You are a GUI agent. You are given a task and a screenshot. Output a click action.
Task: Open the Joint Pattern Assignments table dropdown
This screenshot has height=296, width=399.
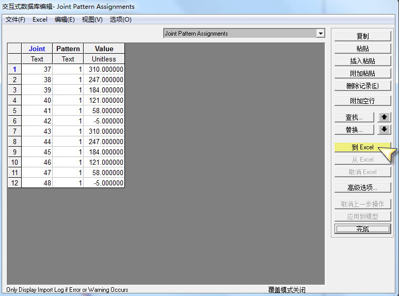click(x=321, y=34)
